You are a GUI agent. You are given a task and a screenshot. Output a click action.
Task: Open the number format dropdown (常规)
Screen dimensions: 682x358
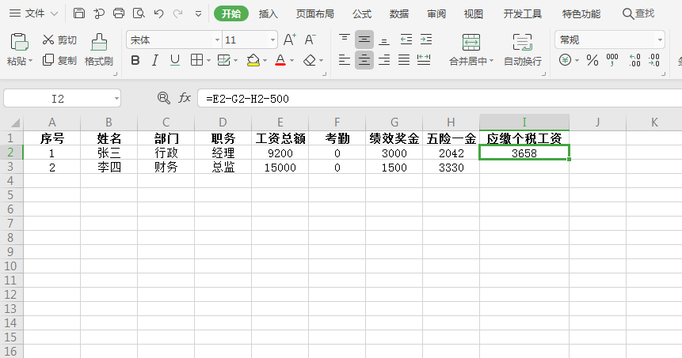(x=659, y=40)
